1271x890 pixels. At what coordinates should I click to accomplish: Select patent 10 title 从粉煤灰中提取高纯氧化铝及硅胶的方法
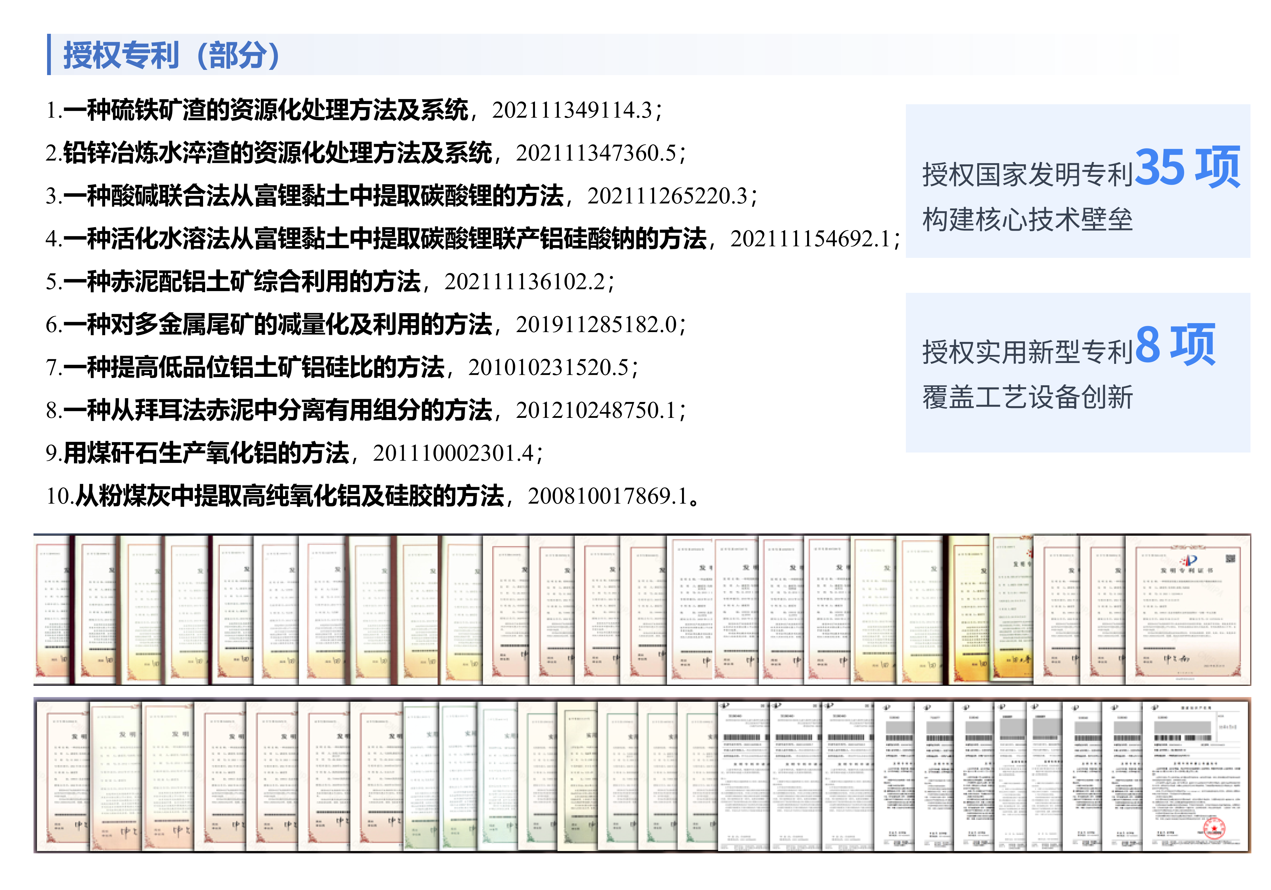pyautogui.click(x=290, y=496)
